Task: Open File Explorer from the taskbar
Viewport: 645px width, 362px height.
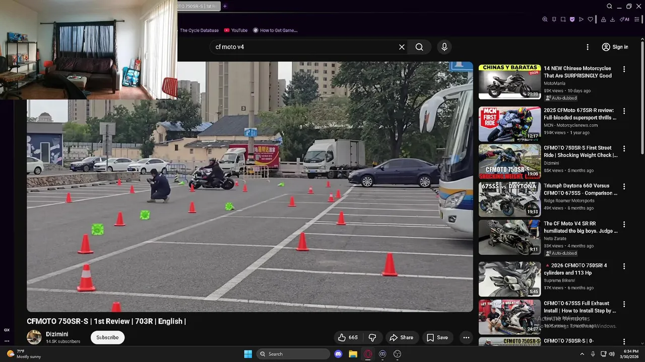Action: click(353, 354)
